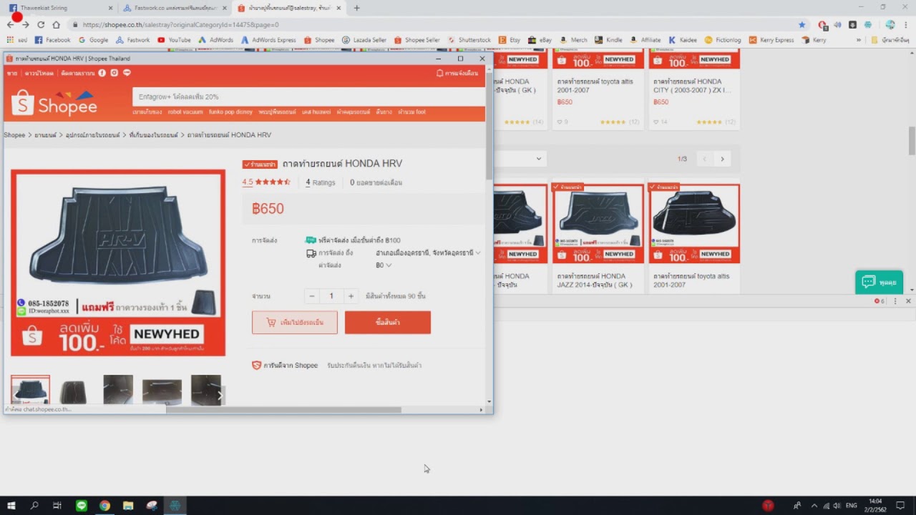The image size is (916, 515).
Task: Increase quantity with plus button
Action: [351, 296]
